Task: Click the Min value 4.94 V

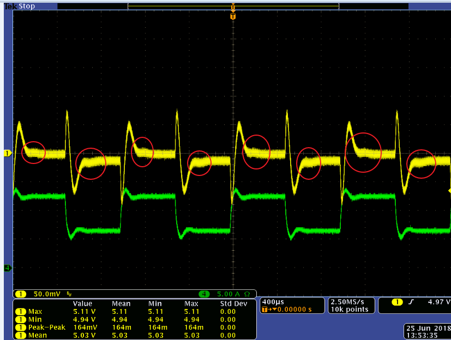Action: pos(85,319)
